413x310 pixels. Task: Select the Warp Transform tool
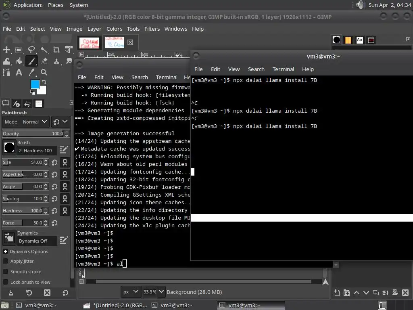pos(6,61)
